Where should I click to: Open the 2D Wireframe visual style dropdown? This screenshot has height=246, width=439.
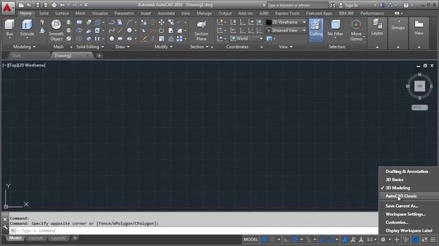(x=286, y=23)
